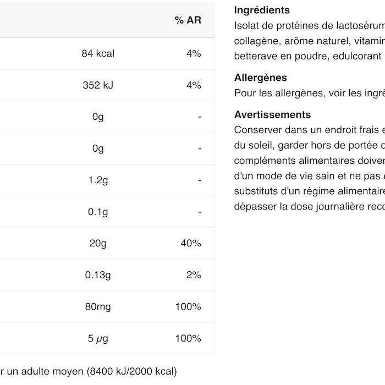Select the 0.13g value cell

tap(98, 275)
